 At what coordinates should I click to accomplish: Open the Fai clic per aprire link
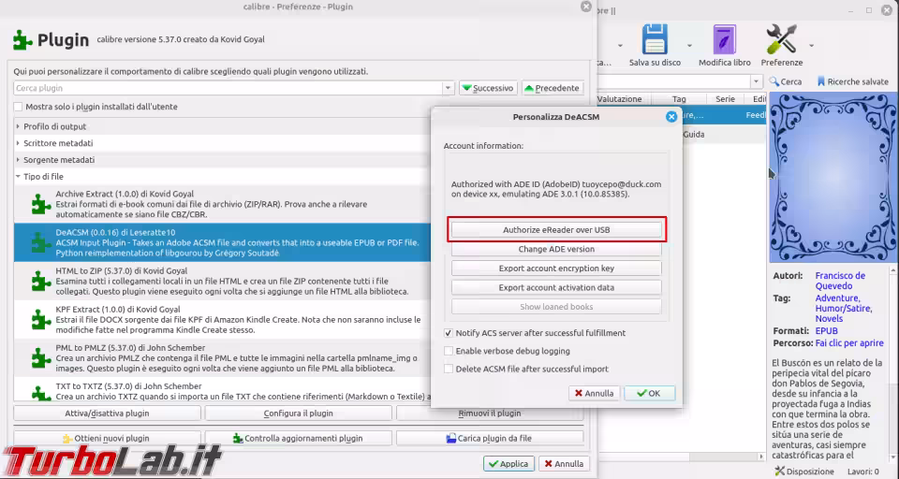click(849, 342)
